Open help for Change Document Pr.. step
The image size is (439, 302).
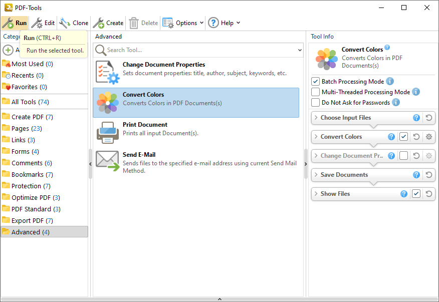pos(391,156)
